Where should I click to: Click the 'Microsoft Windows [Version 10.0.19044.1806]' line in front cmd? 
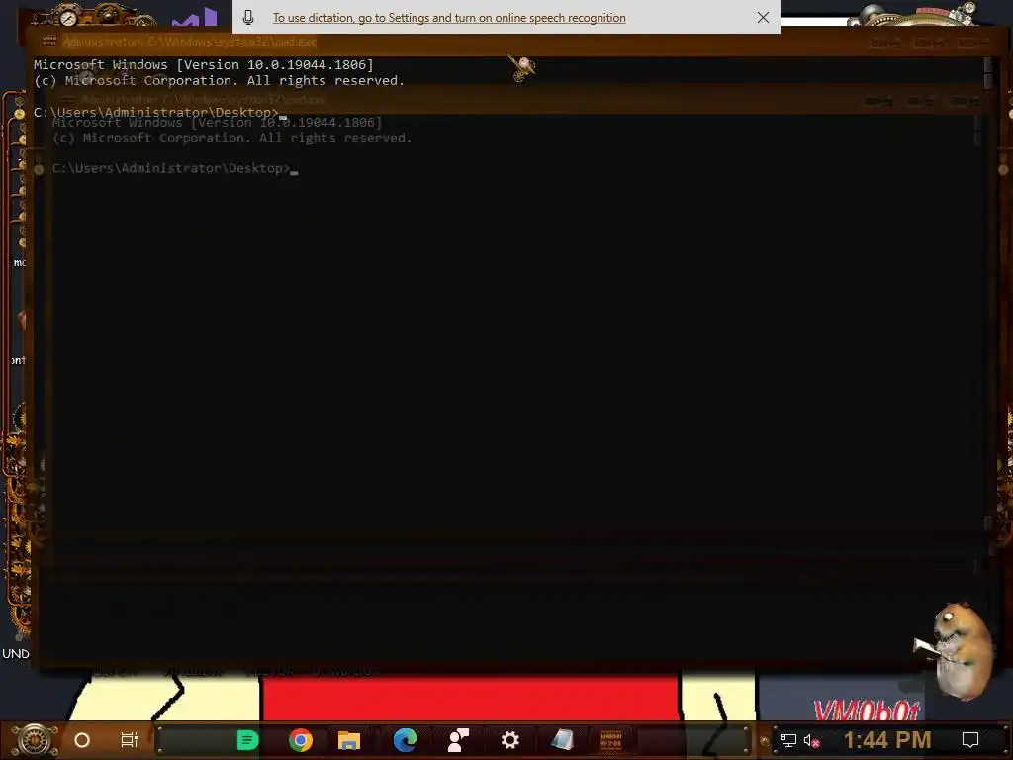(204, 64)
